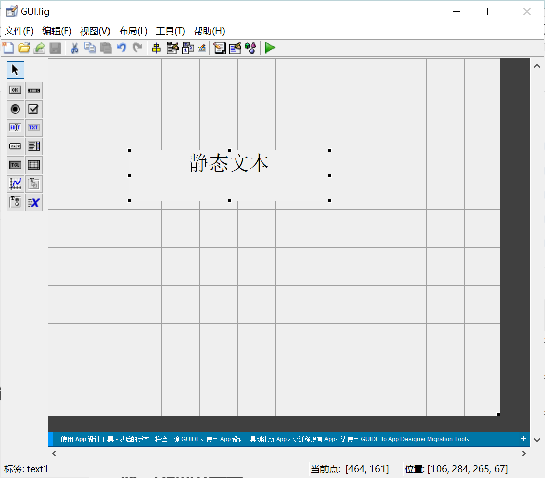545x478 pixels.
Task: Run the GUI using the green arrow
Action: tap(270, 48)
